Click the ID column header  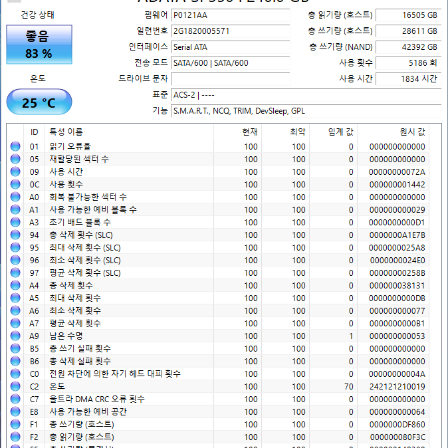click(35, 132)
